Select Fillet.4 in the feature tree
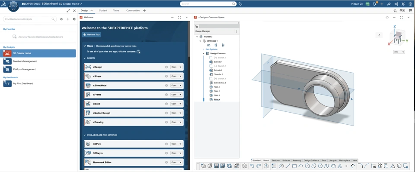The image size is (415, 172). click(217, 100)
